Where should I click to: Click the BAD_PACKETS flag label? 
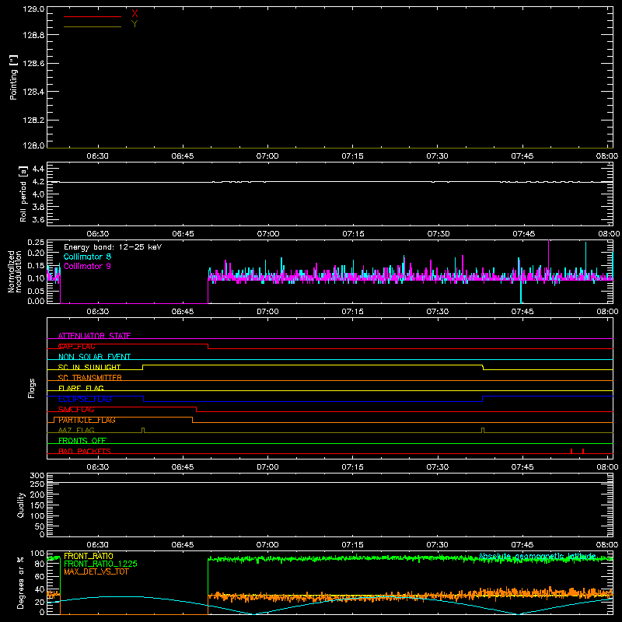[x=85, y=451]
